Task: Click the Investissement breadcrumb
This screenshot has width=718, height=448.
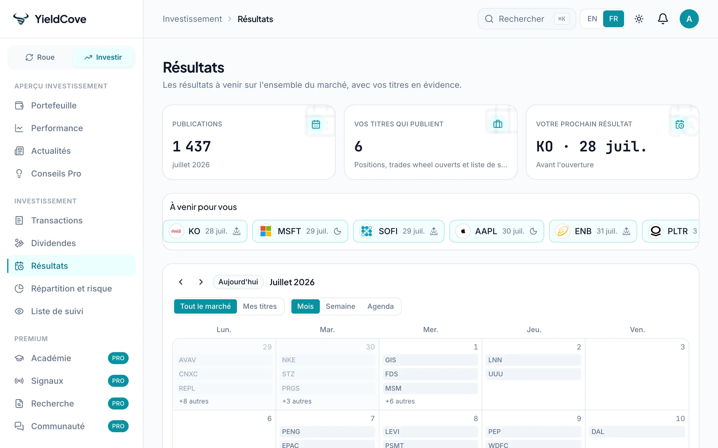Action: 192,19
